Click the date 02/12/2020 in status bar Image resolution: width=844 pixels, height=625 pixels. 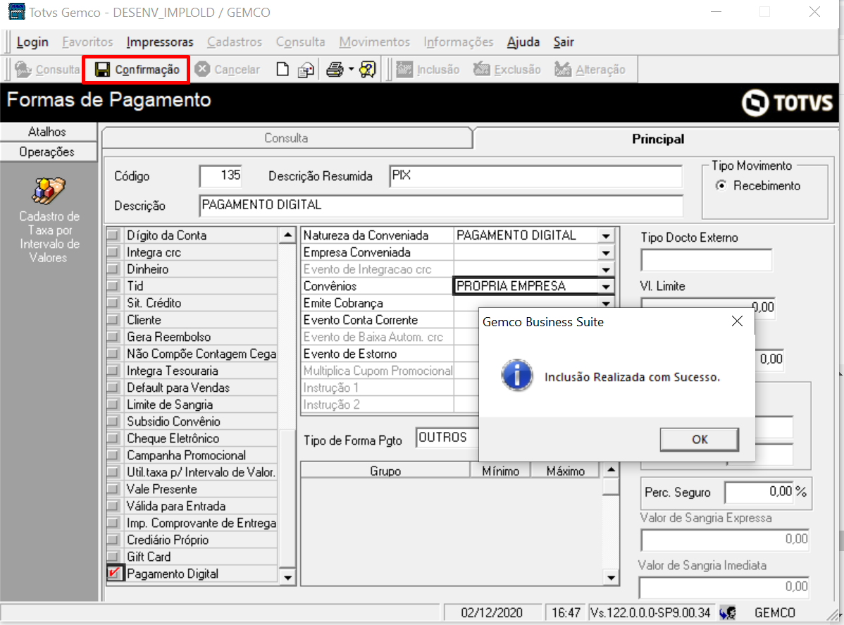[492, 612]
